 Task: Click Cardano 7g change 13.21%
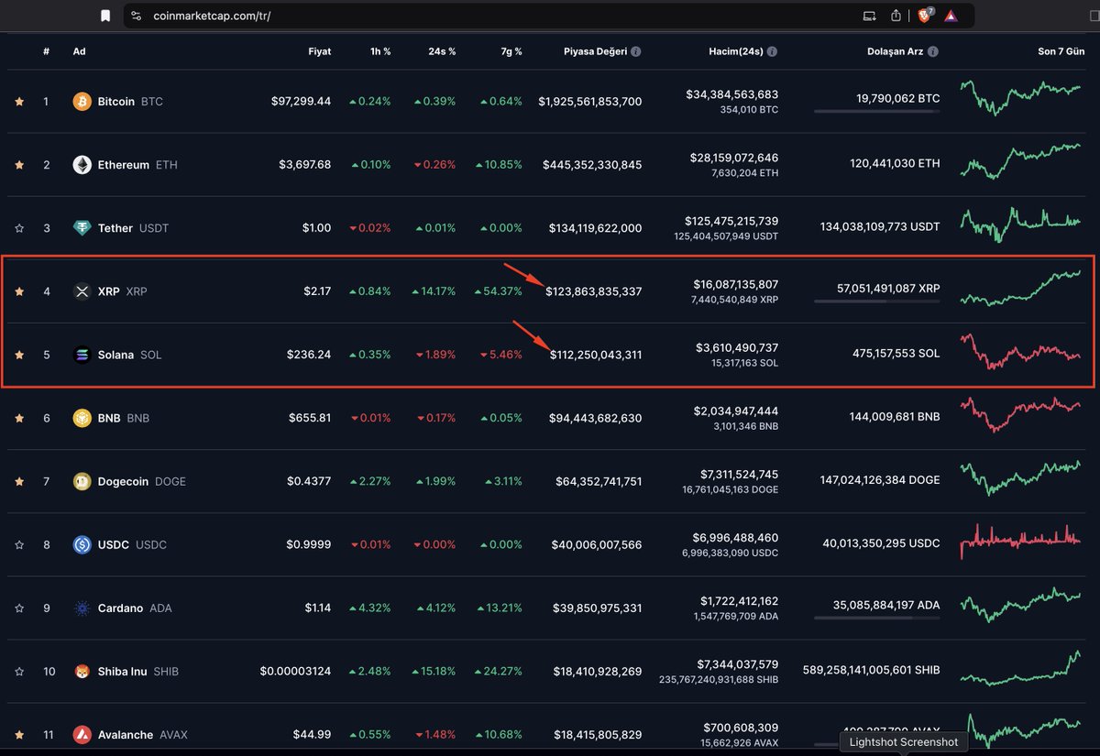499,608
